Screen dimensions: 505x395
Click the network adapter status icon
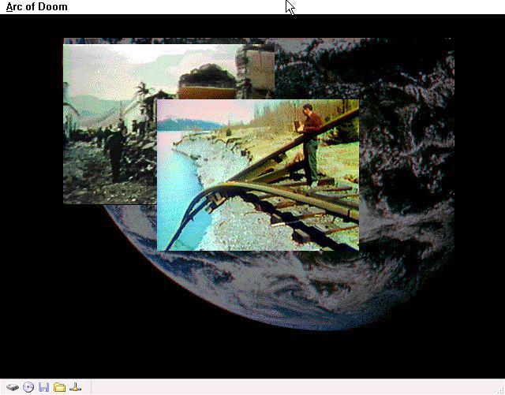pyautogui.click(x=75, y=387)
